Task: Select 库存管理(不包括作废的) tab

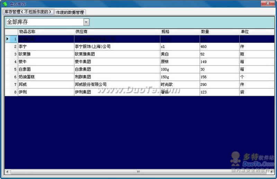Action: (x=28, y=12)
